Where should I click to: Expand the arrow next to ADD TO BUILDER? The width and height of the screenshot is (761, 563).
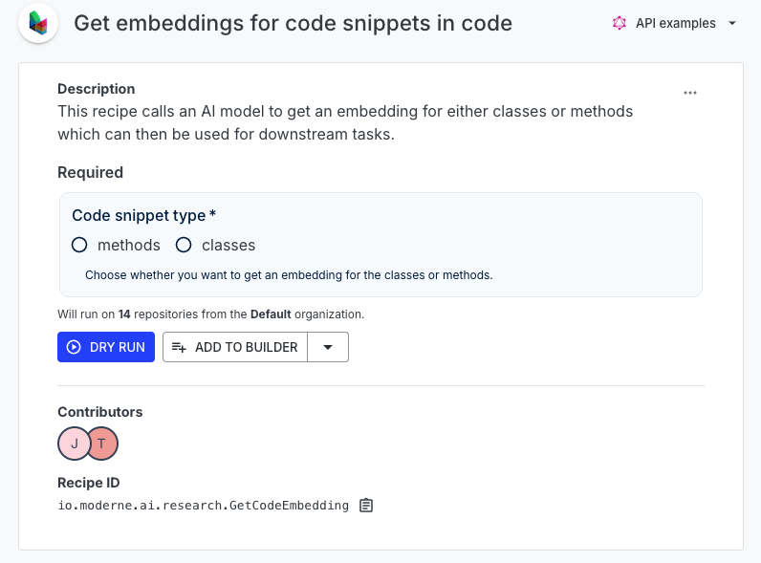(328, 347)
